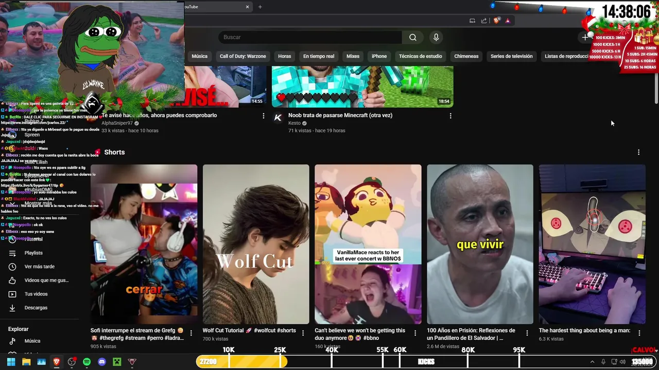The image size is (659, 370).
Task: Select the Música filter chip
Action: coord(199,56)
